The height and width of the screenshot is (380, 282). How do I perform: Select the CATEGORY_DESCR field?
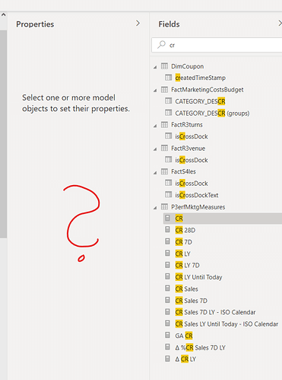tap(200, 101)
